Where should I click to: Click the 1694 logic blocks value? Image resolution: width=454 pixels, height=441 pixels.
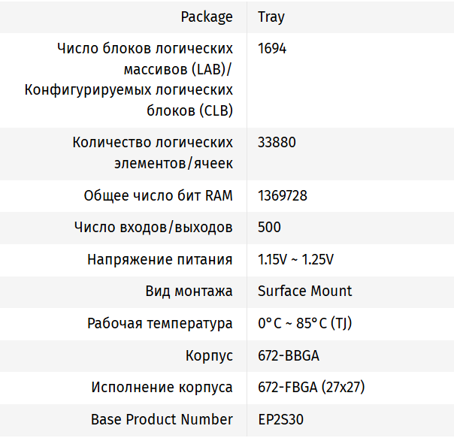click(271, 49)
